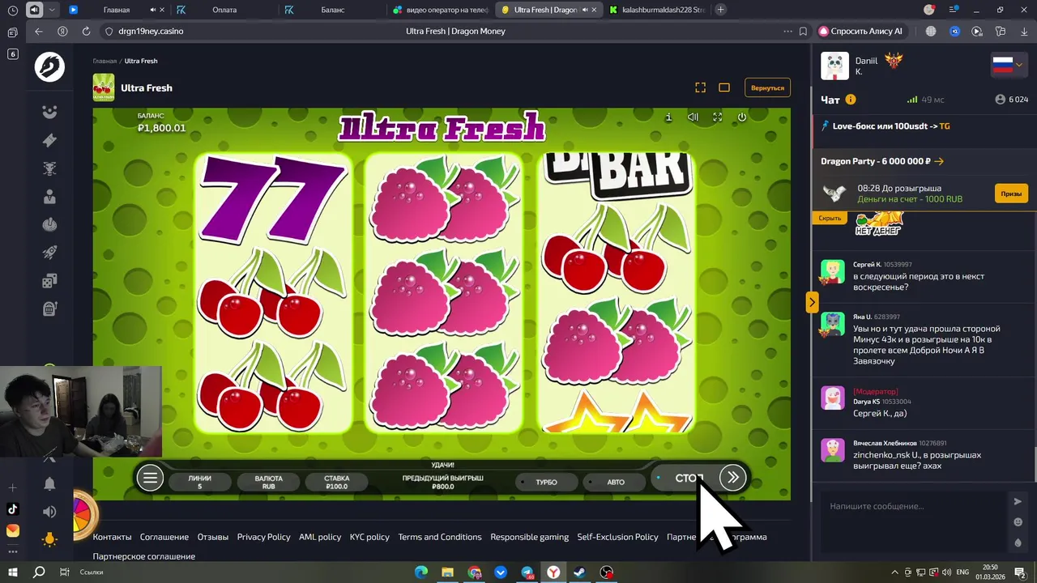
Task: Open the Privacy Policy footer link
Action: click(x=263, y=537)
